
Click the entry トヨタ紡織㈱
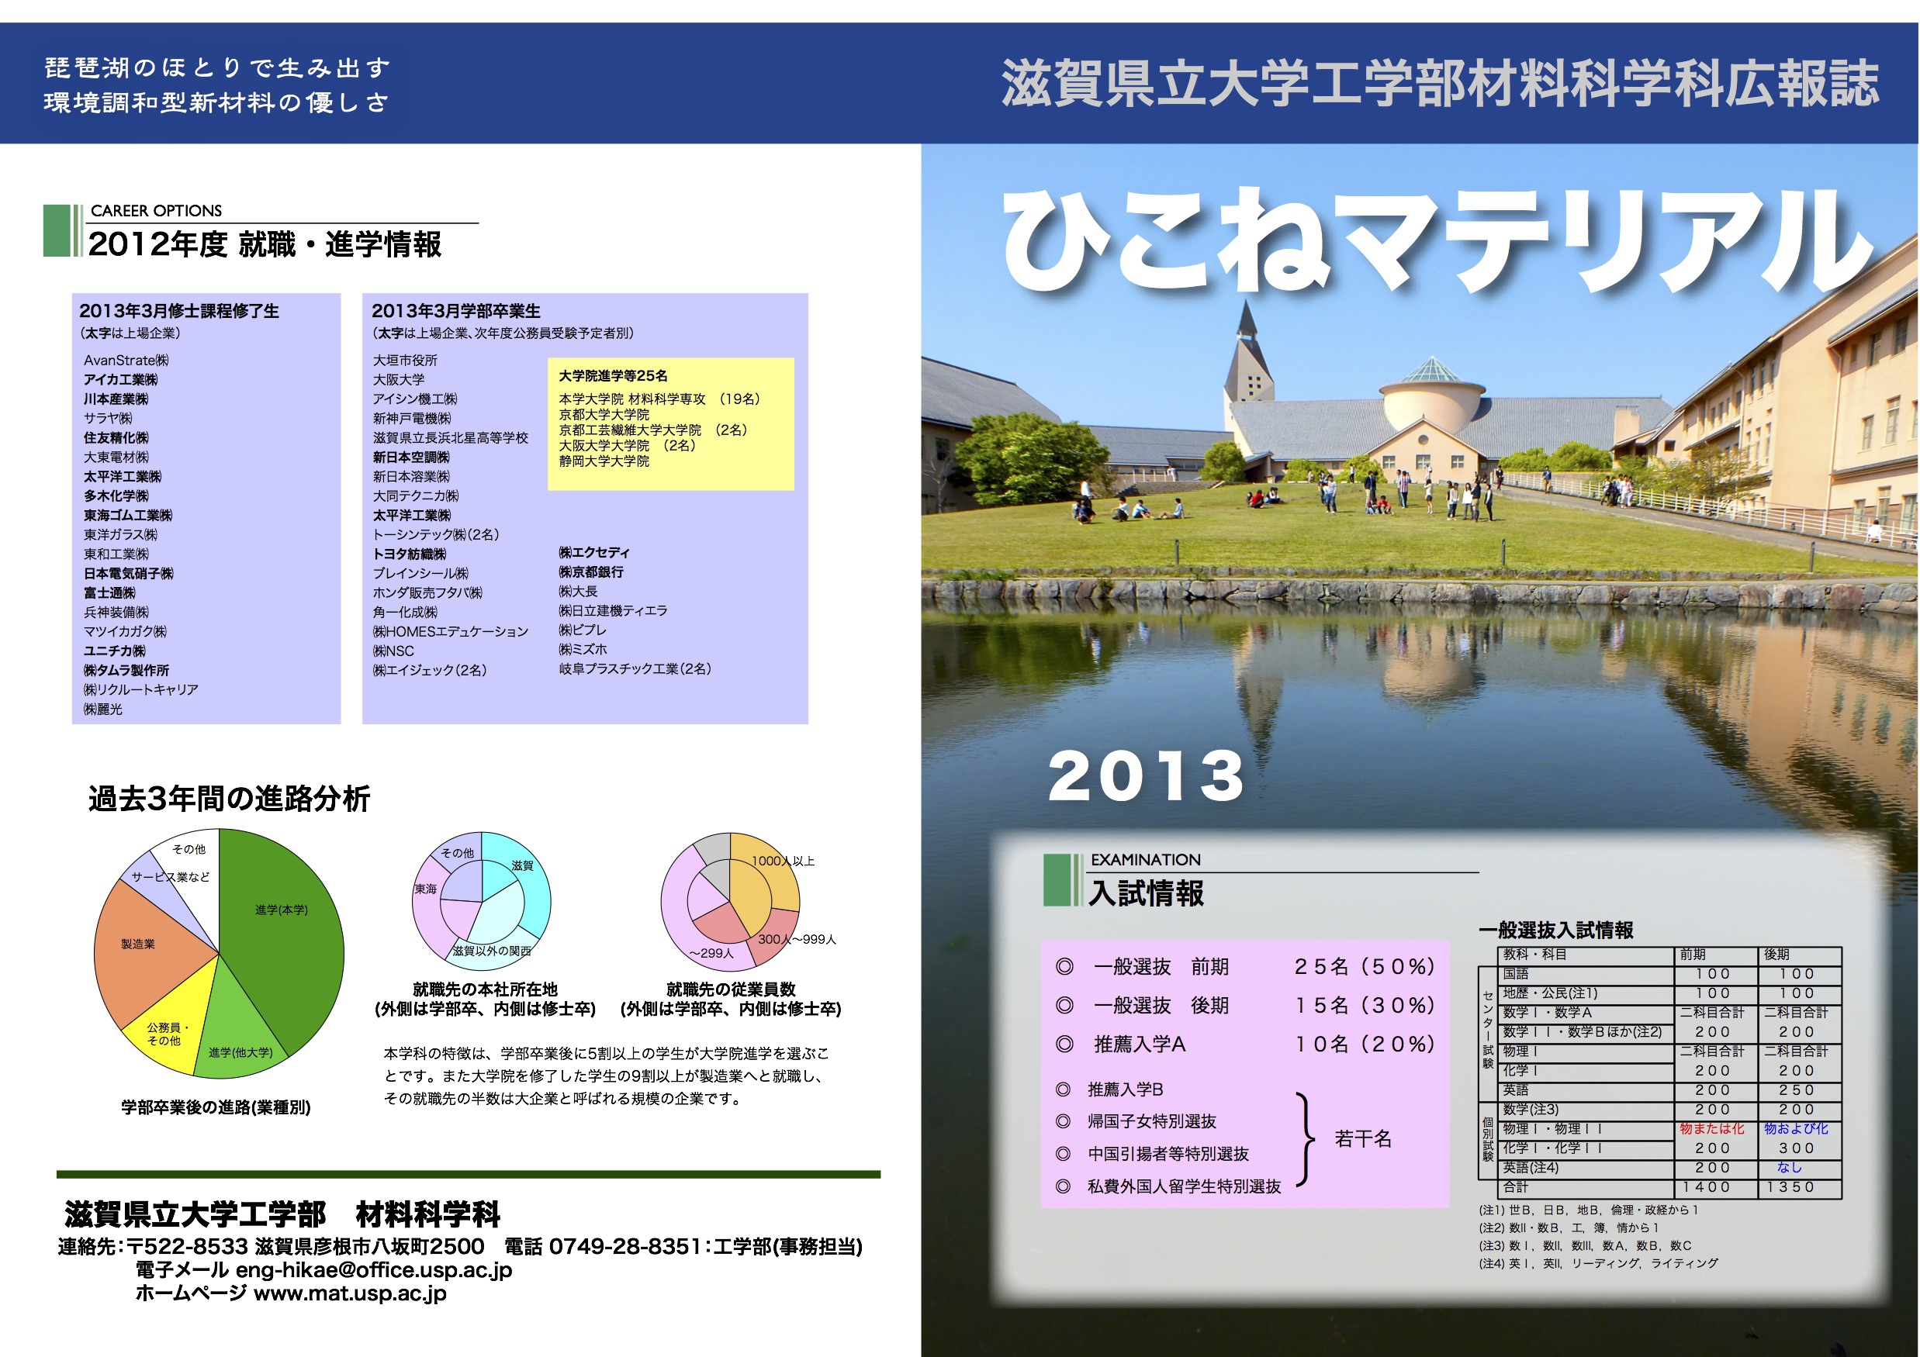tap(410, 554)
